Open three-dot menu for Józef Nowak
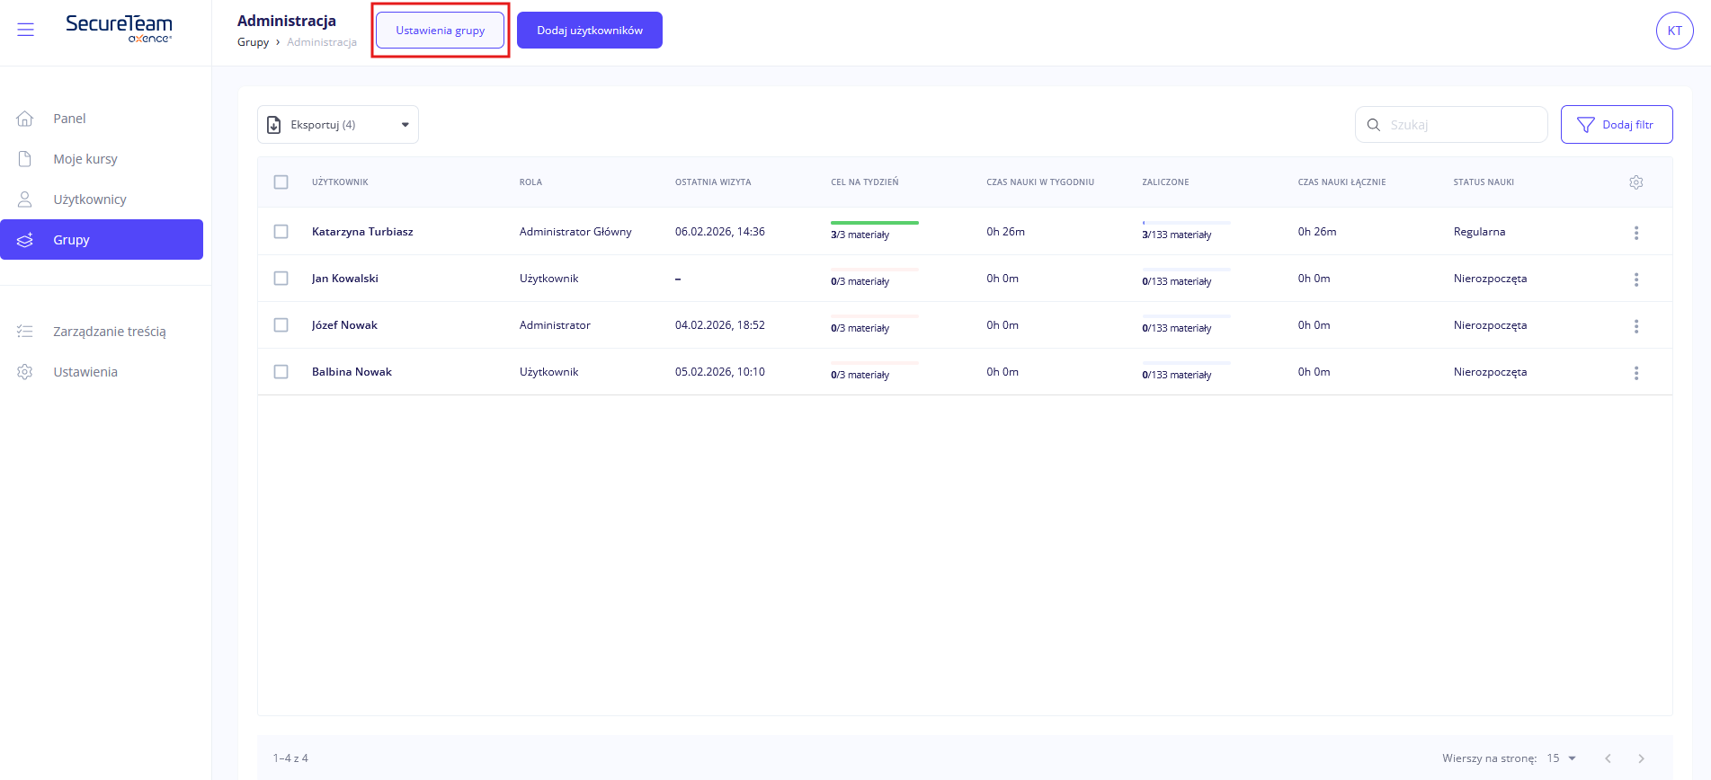The height and width of the screenshot is (780, 1711). [1635, 326]
